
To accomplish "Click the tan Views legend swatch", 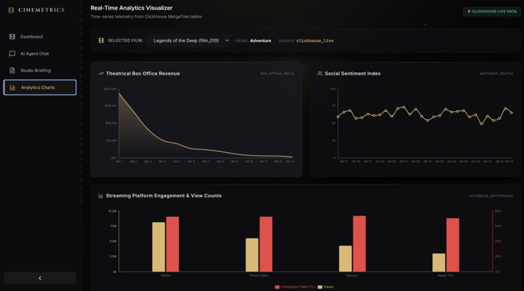I will [x=320, y=287].
